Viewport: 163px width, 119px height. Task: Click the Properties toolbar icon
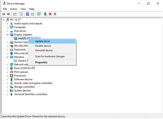tap(21, 14)
